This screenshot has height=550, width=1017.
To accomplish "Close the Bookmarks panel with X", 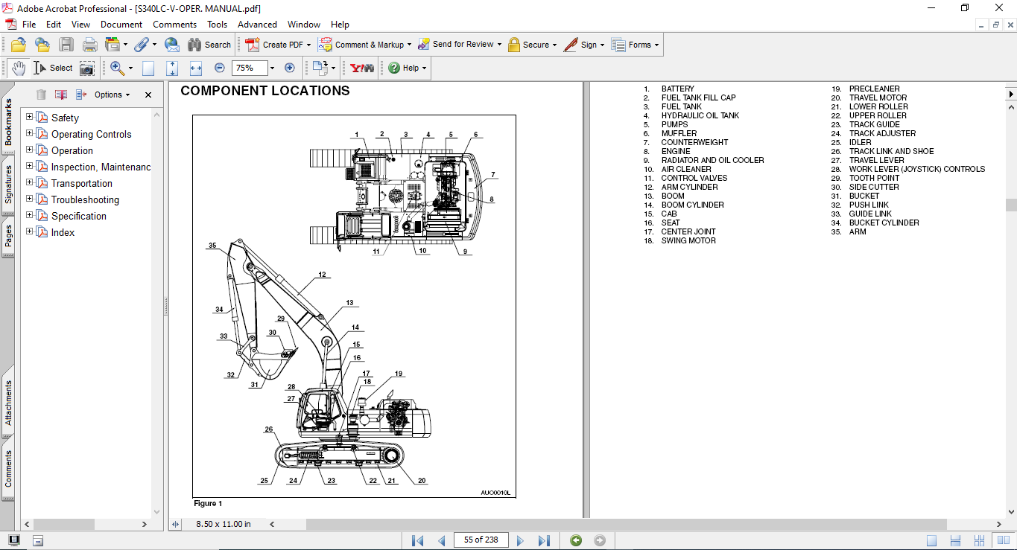I will [x=148, y=95].
